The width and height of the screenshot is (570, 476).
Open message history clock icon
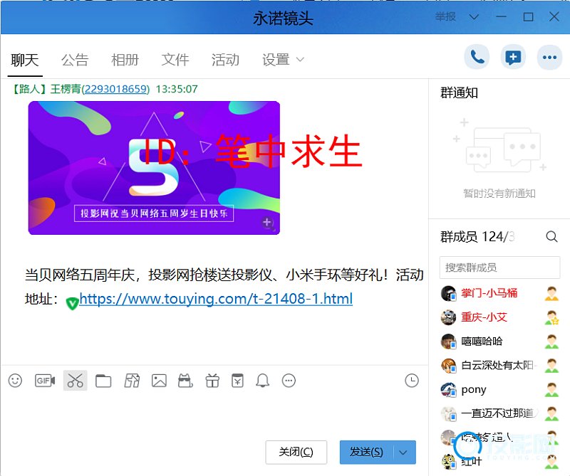point(412,381)
